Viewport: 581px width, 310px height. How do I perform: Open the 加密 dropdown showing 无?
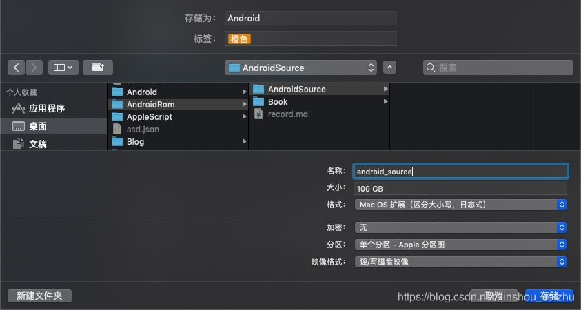click(460, 227)
